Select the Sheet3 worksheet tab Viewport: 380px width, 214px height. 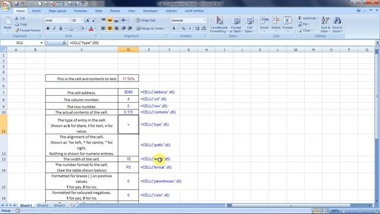pos(59,206)
